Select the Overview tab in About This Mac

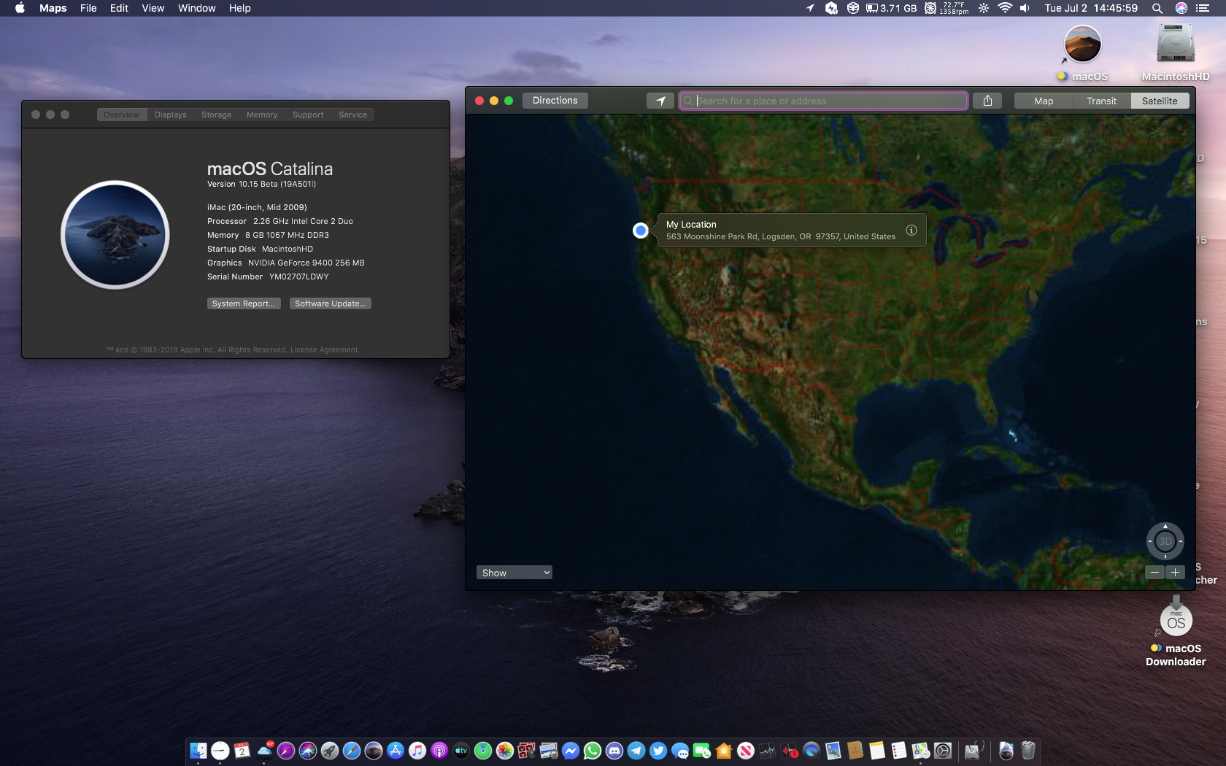click(x=121, y=115)
